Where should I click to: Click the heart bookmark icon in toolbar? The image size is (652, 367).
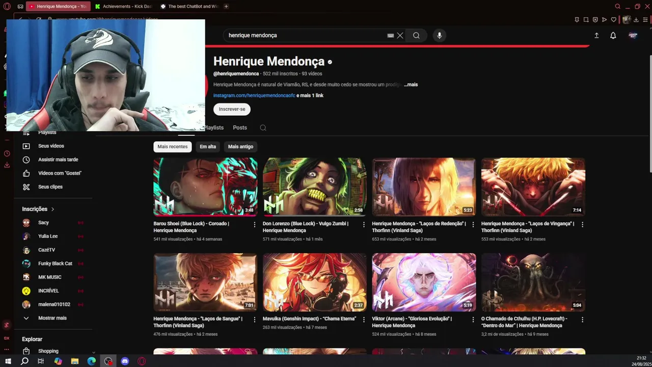click(x=613, y=19)
